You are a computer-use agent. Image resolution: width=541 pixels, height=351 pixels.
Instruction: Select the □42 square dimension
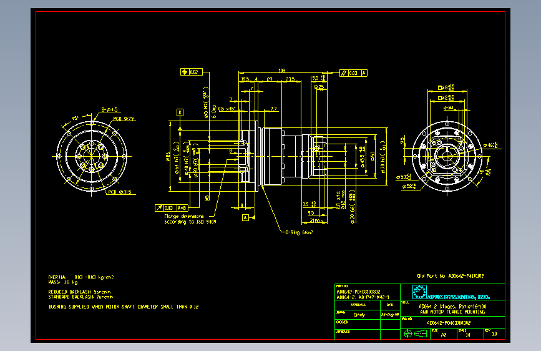coord(446,98)
